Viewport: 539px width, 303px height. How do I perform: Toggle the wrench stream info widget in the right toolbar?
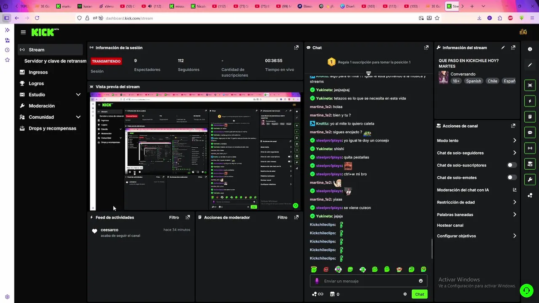(x=530, y=180)
